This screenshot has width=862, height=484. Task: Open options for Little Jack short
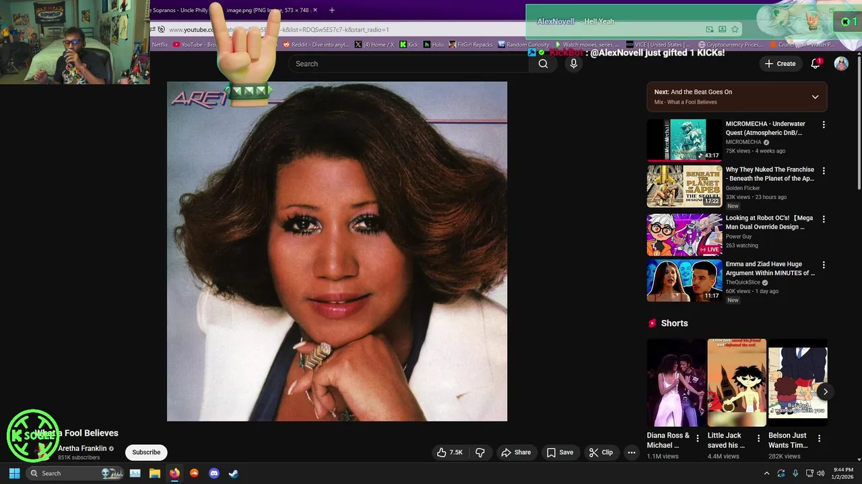(x=758, y=438)
